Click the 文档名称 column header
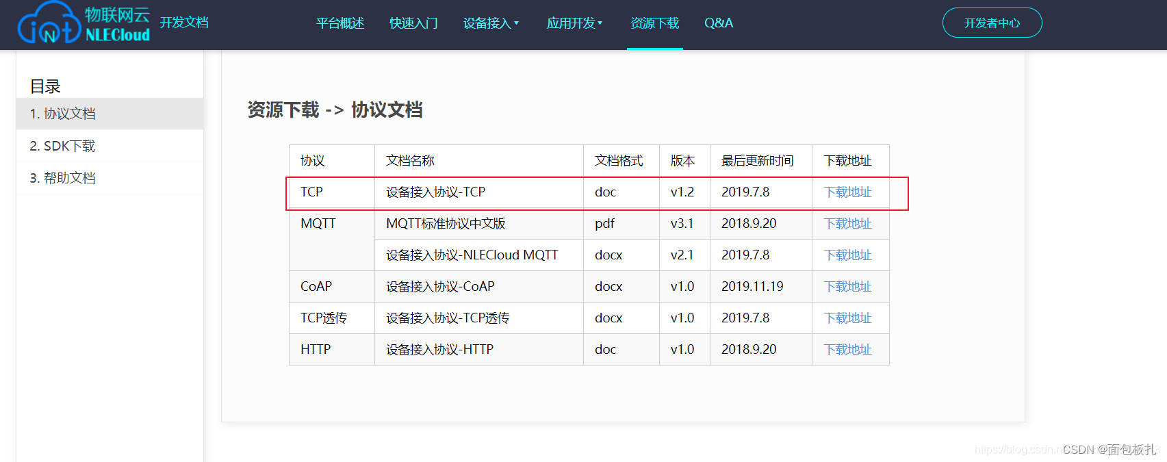This screenshot has width=1167, height=462. point(479,161)
